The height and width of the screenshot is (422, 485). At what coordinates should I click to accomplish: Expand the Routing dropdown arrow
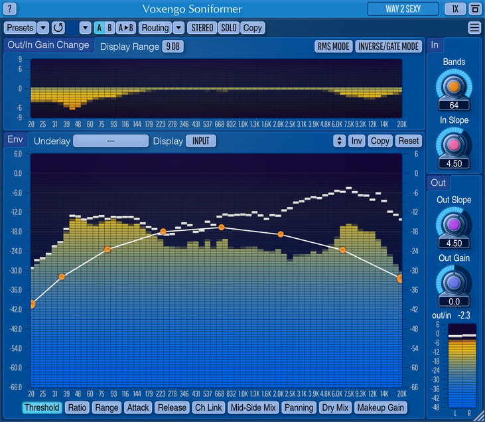178,28
